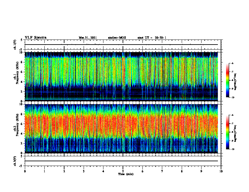Click time tick label "3" on bottom axis
The width and height of the screenshot is (249, 192).
84,171
